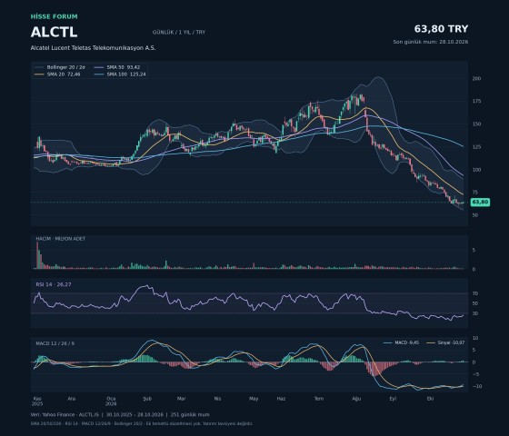Click the Alcatel Lucent Teletas company name
This screenshot has height=436, width=509.
(93, 47)
